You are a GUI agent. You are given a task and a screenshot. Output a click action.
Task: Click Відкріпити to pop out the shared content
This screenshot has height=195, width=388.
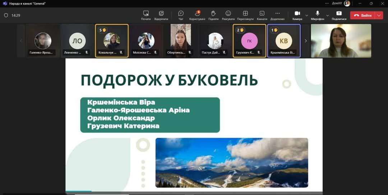(161, 15)
